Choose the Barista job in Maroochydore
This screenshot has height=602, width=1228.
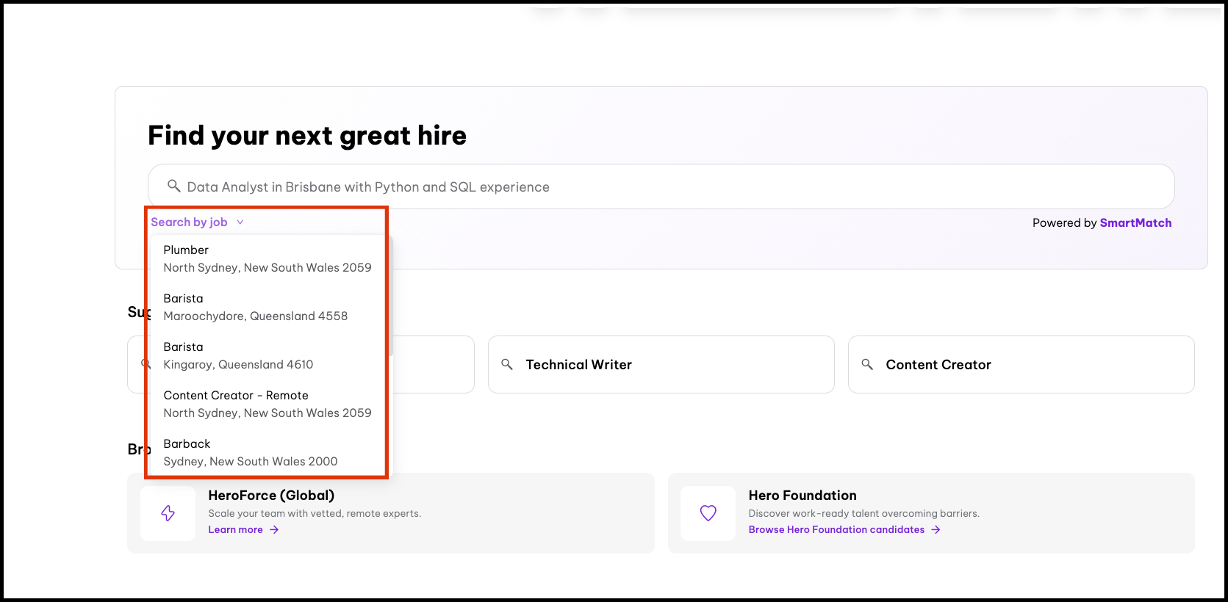point(255,308)
